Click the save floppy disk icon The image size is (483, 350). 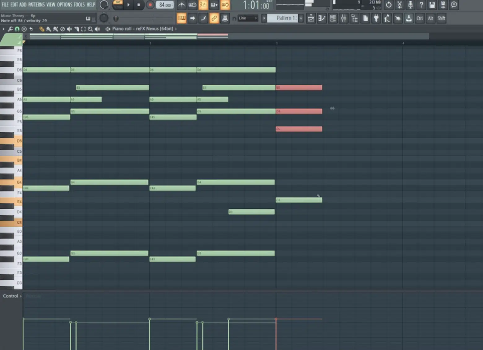pyautogui.click(x=432, y=5)
